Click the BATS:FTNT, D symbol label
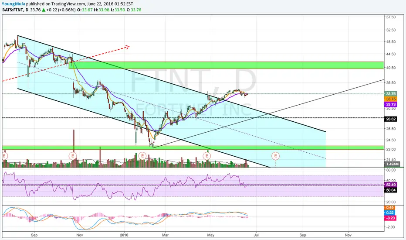Screen dimensions: 406x240 tap(16, 10)
